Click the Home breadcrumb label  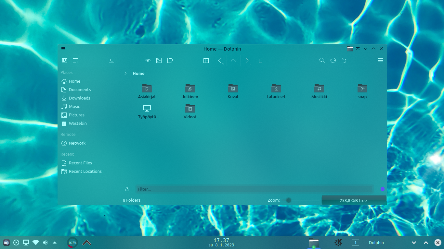138,73
